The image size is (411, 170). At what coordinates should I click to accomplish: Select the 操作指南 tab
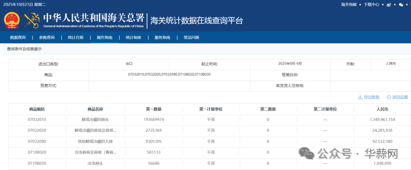tap(105, 38)
